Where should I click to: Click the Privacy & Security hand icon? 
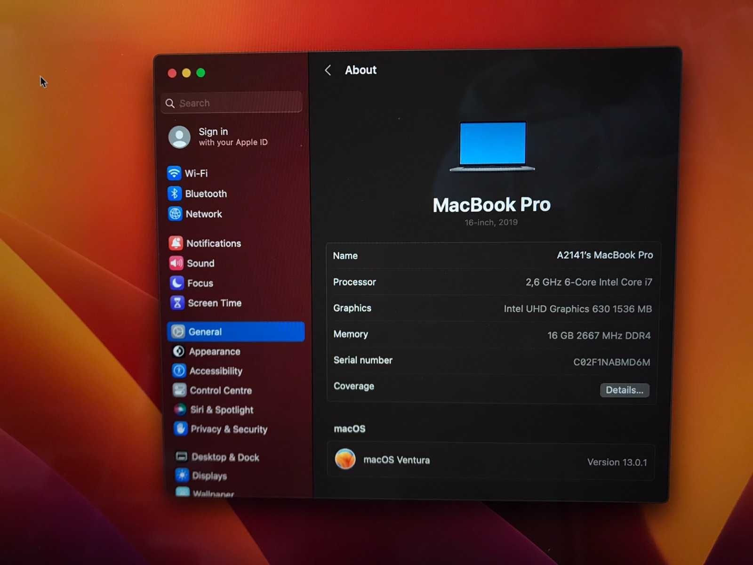[181, 428]
